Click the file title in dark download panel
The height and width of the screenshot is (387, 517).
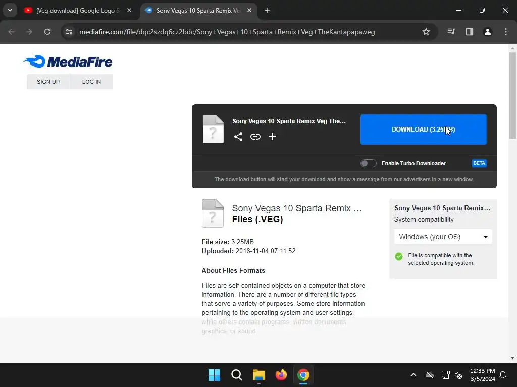(x=289, y=121)
